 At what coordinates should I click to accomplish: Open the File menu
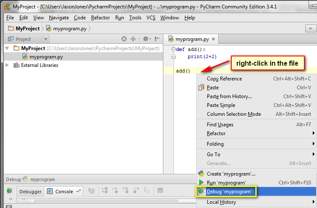[x=10, y=18]
